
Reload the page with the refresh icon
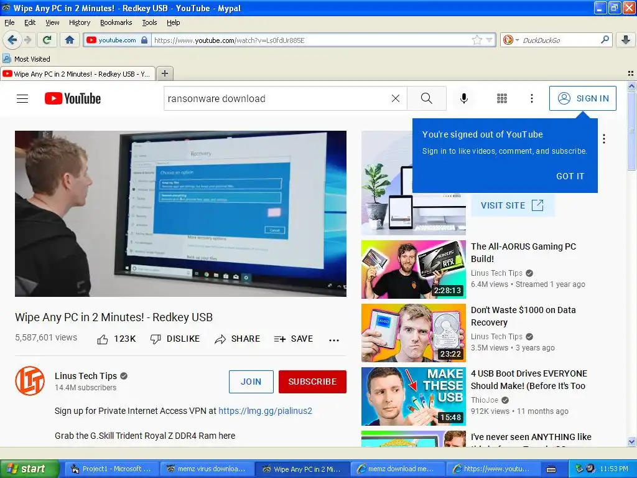tap(47, 40)
